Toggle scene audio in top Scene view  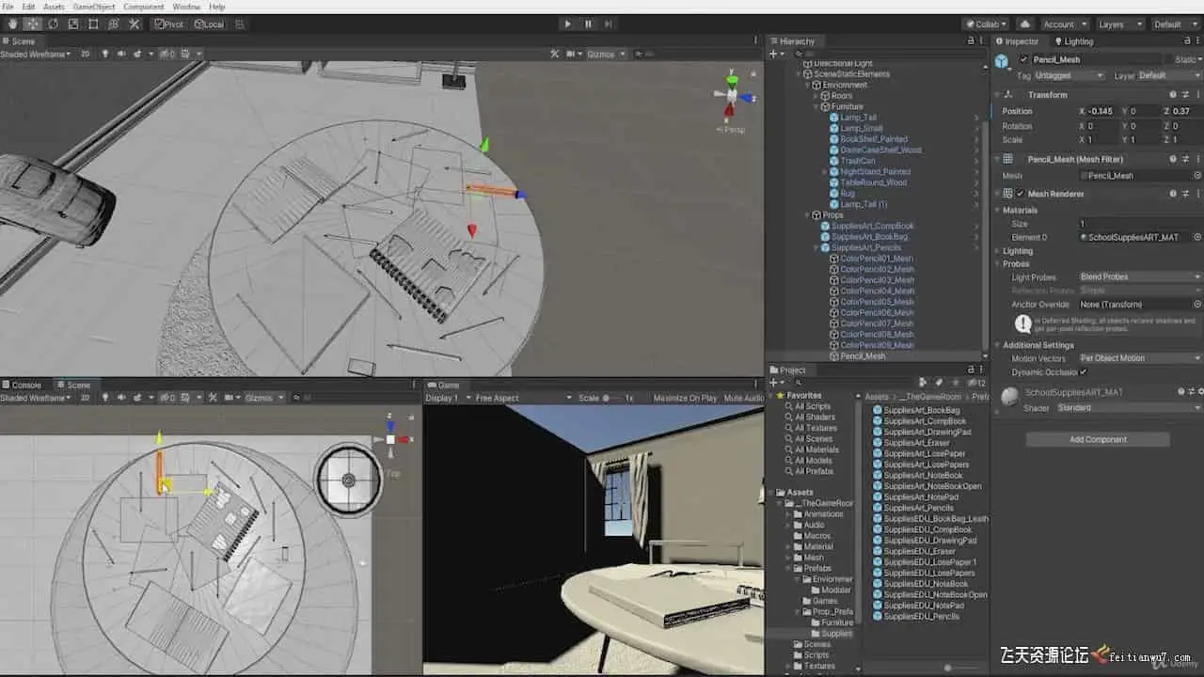click(x=120, y=55)
